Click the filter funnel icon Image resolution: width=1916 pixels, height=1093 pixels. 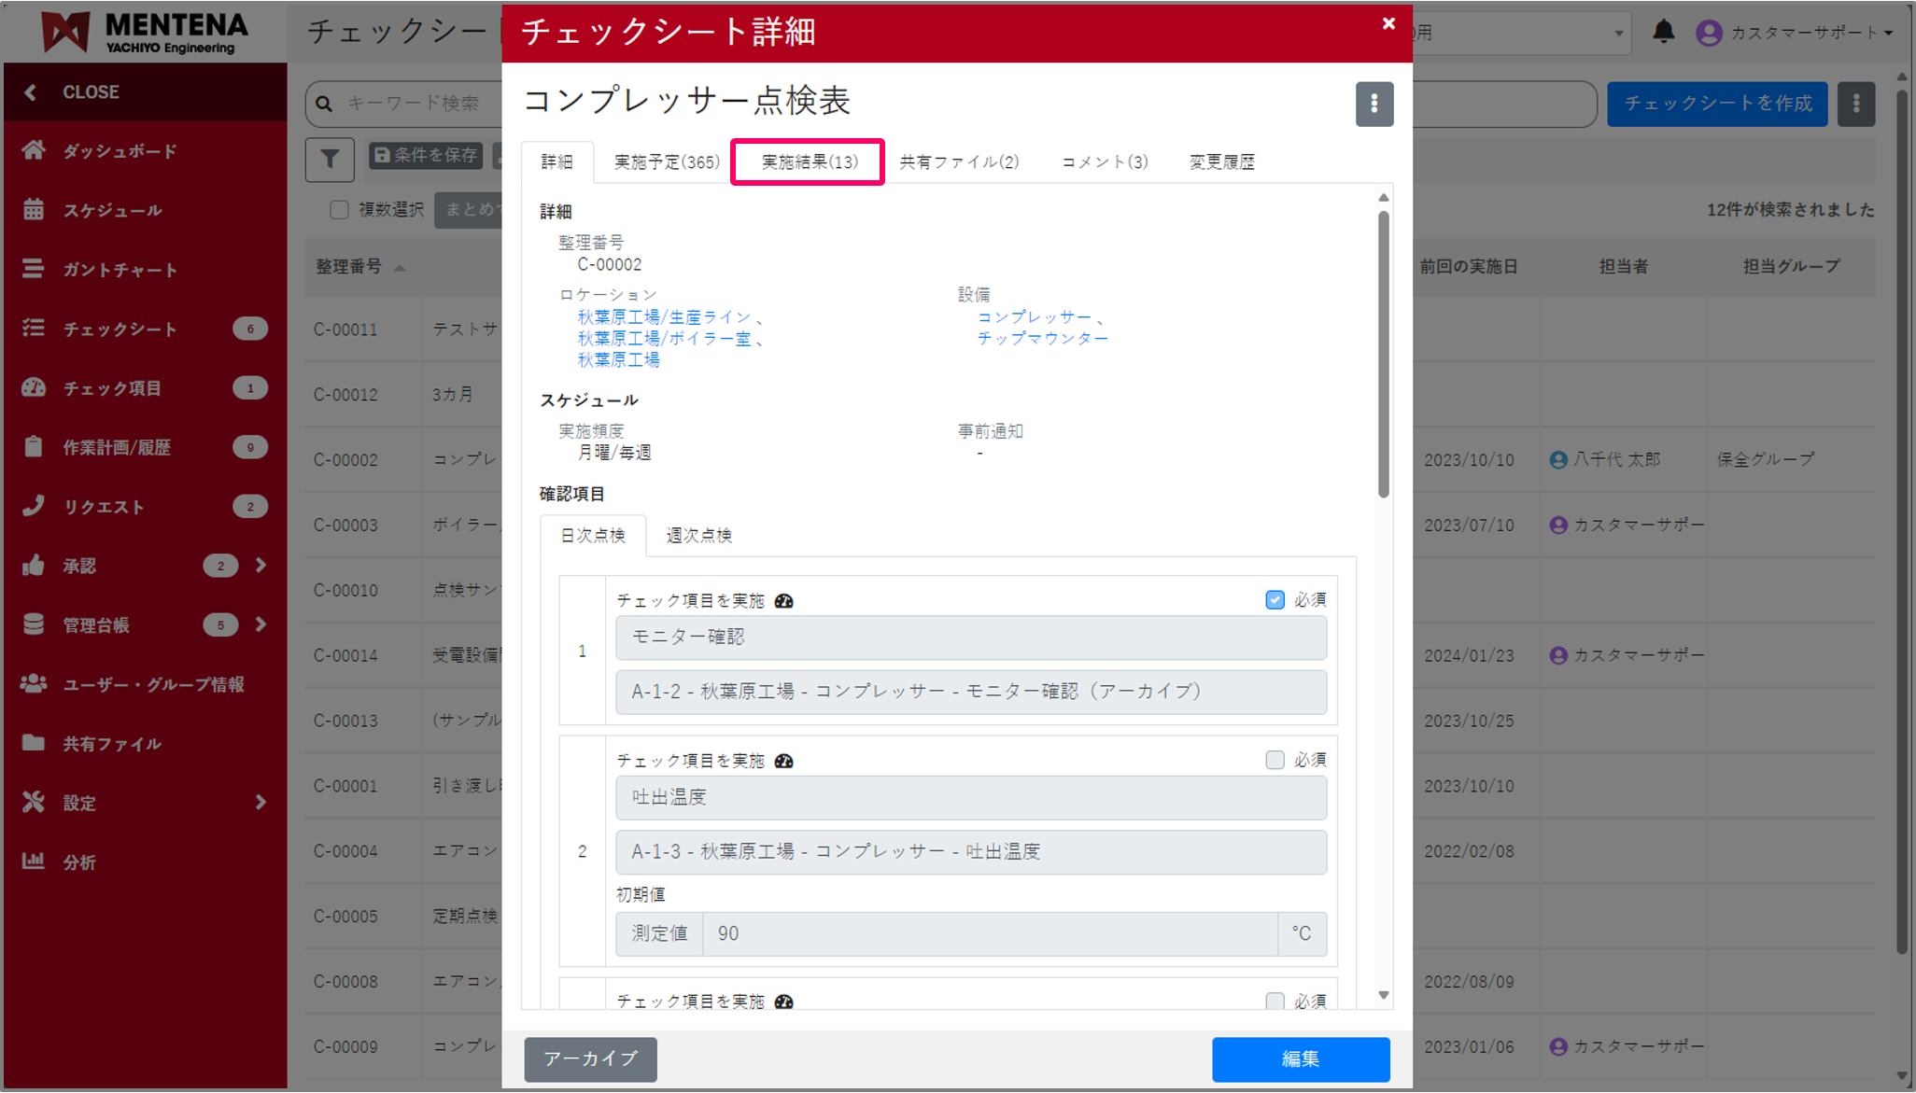(330, 160)
